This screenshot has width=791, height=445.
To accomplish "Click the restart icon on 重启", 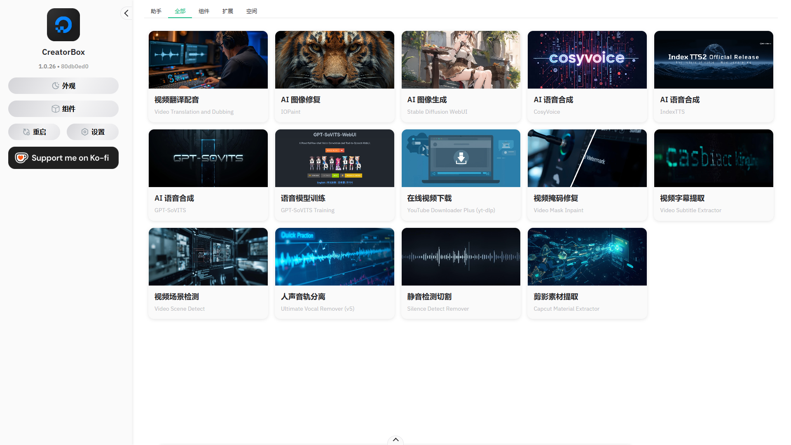I will (26, 132).
